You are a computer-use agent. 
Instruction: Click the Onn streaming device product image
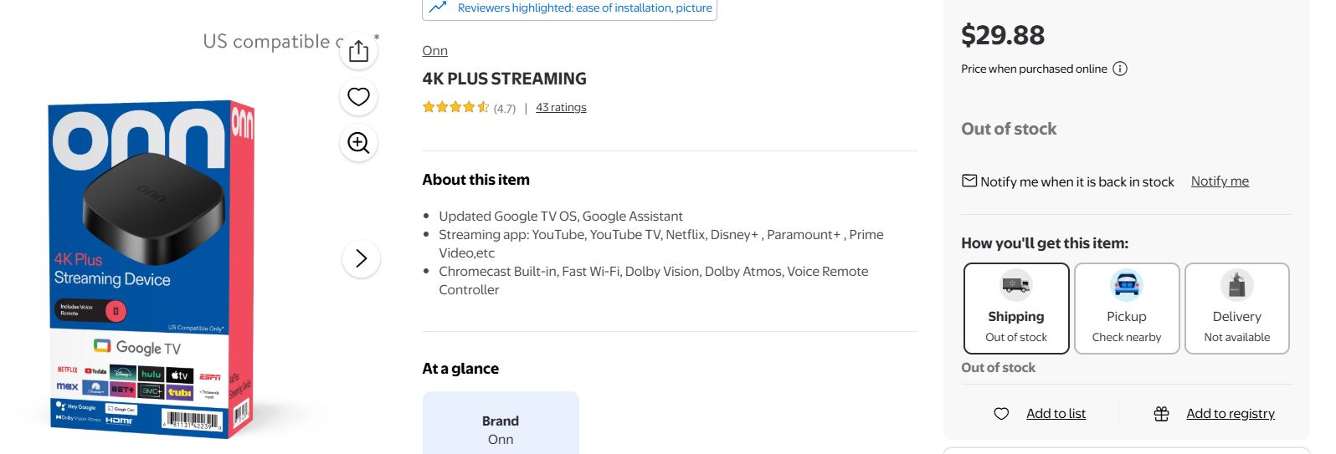tap(151, 268)
